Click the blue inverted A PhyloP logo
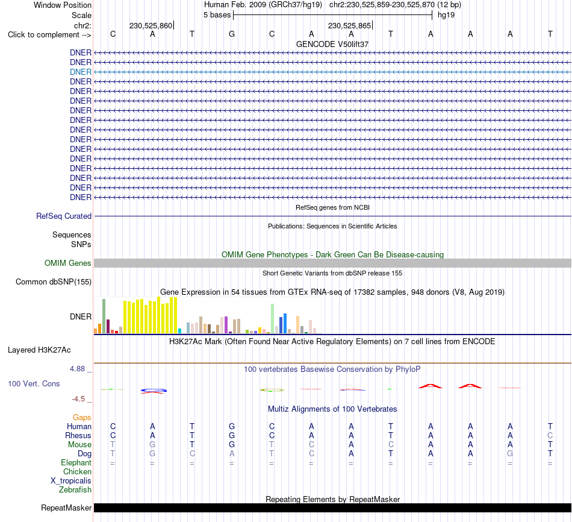 (154, 391)
